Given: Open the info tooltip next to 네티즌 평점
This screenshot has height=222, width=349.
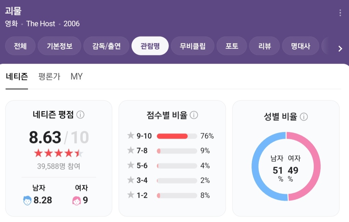Looking at the screenshot, I should tap(81, 115).
